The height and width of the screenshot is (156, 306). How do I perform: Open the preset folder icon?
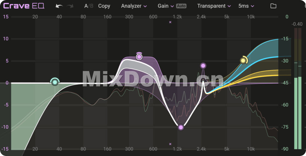click(273, 6)
